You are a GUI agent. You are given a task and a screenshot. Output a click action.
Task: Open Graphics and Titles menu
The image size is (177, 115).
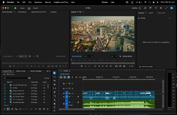(61, 2)
